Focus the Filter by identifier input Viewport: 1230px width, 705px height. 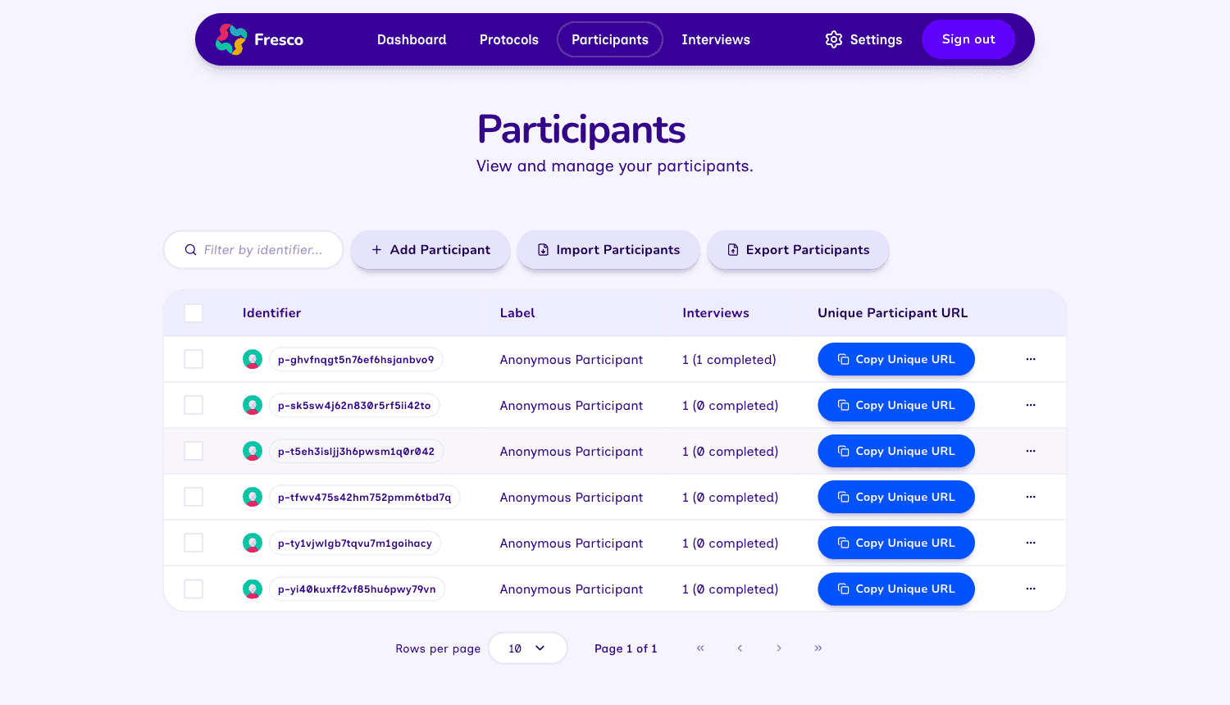(253, 249)
